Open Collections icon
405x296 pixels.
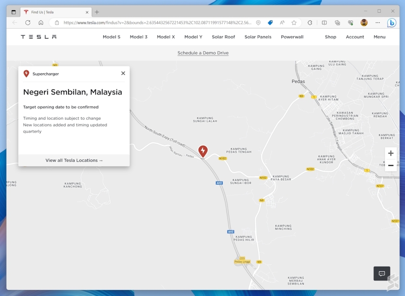coord(337,23)
